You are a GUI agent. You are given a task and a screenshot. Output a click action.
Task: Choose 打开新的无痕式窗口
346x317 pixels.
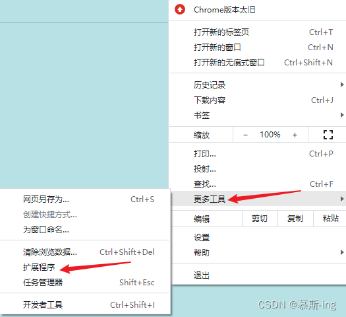258,63
